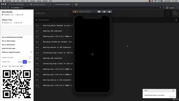Switch to the tiled-panes layout icon
Screen dimensions: 179x101
(x=175, y=13)
